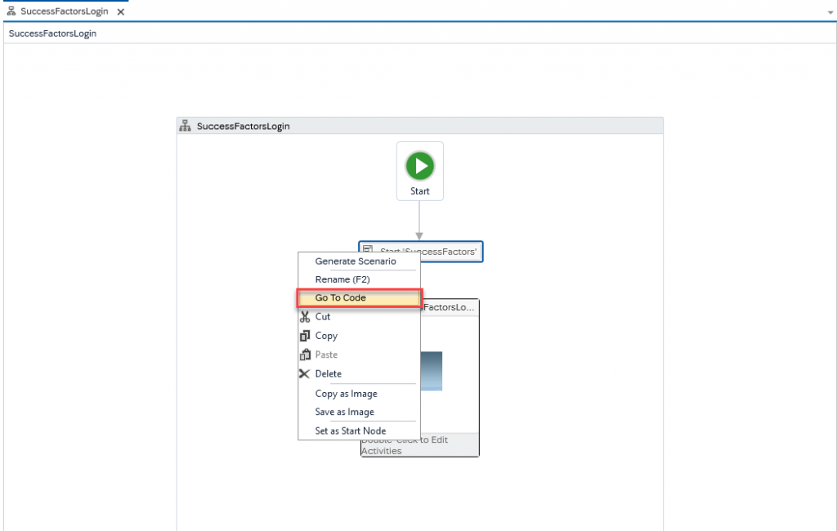Select Rename (F2) in the context menu
837x531 pixels.
pos(360,279)
